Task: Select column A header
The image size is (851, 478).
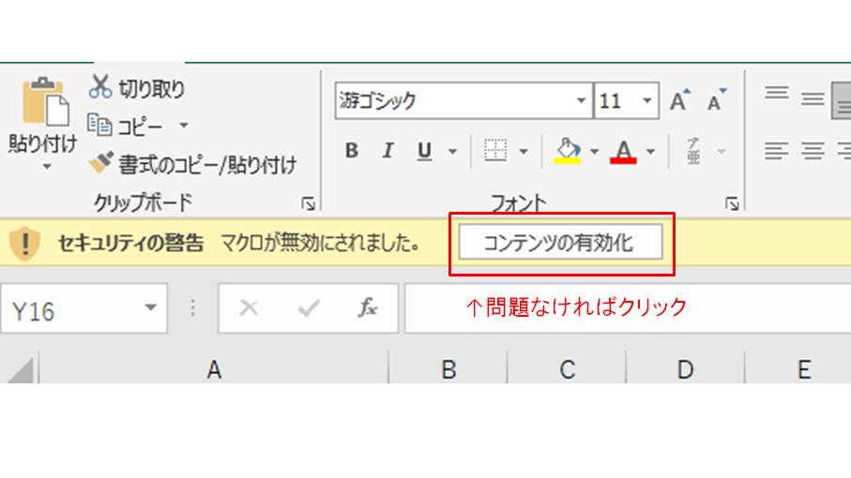Action: click(x=214, y=368)
